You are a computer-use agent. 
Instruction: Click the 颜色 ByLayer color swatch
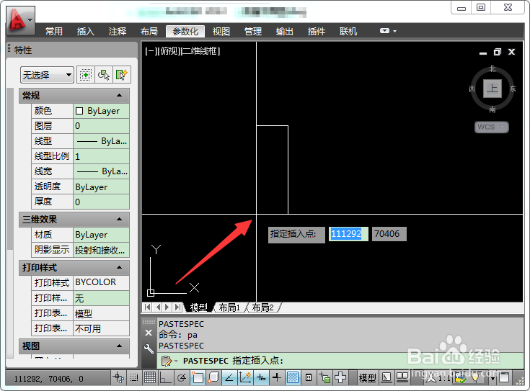pyautogui.click(x=79, y=111)
